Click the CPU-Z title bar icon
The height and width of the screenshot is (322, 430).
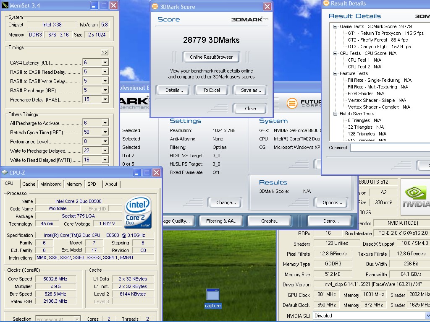5,172
